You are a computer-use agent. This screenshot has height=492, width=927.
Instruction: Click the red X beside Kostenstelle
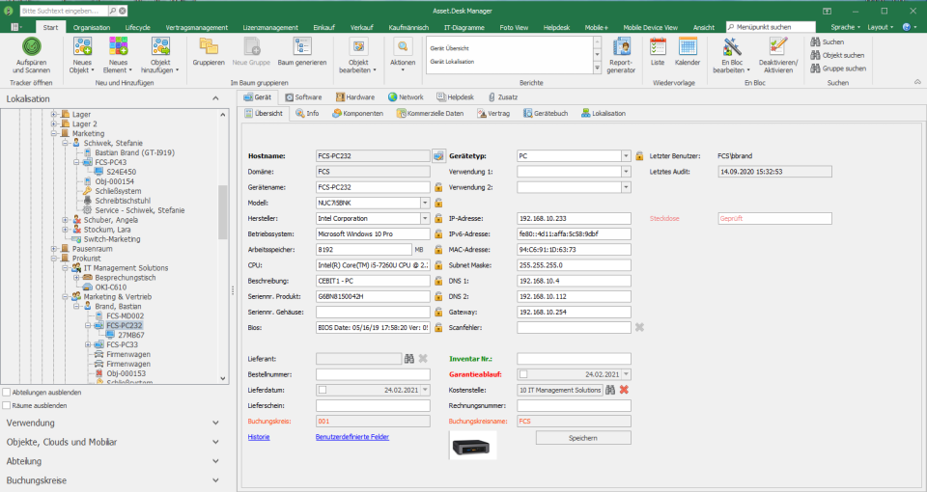click(624, 390)
